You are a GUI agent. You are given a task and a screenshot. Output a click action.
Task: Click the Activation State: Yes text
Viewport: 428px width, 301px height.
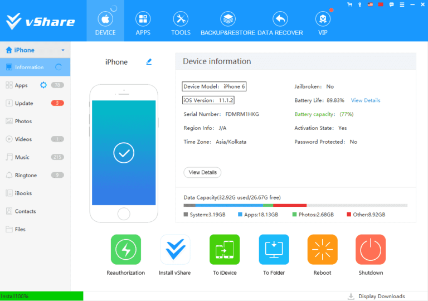(x=320, y=128)
